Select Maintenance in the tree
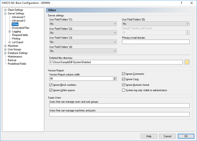Viewport: 197px width, 141px height. [x=15, y=57]
